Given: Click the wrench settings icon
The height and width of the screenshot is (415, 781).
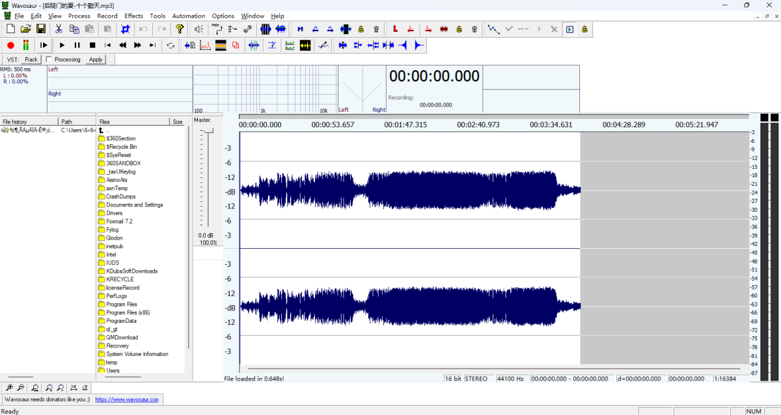Looking at the screenshot, I should coord(247,29).
